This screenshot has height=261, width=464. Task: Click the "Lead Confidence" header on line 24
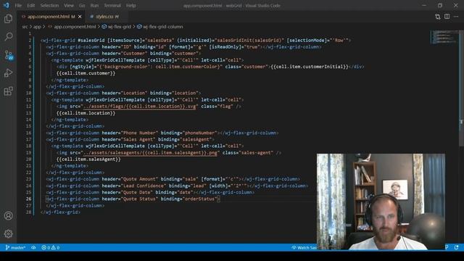tap(144, 186)
